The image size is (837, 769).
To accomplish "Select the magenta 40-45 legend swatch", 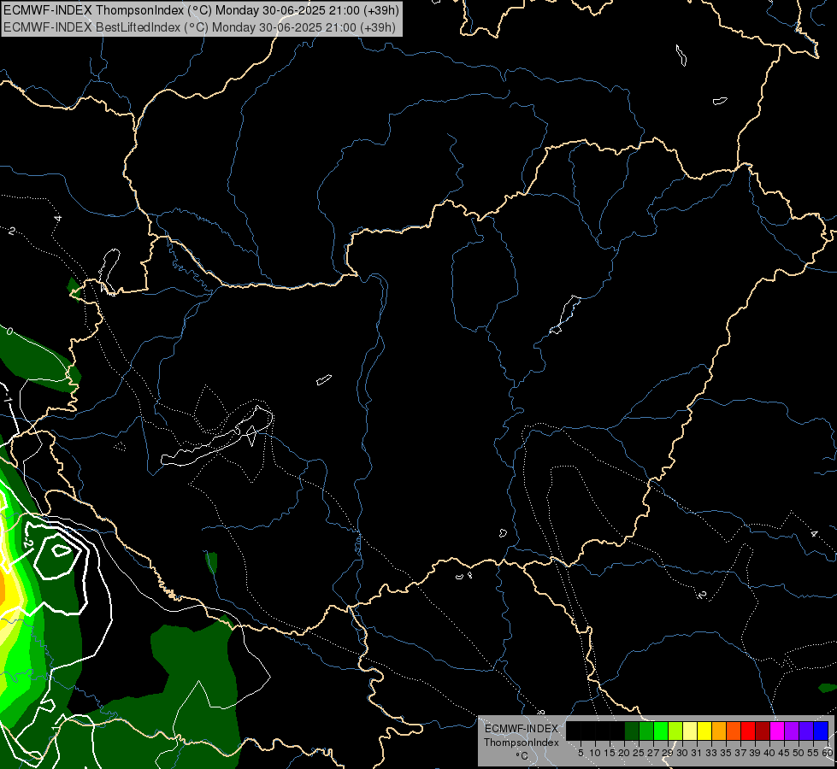I will pyautogui.click(x=777, y=731).
